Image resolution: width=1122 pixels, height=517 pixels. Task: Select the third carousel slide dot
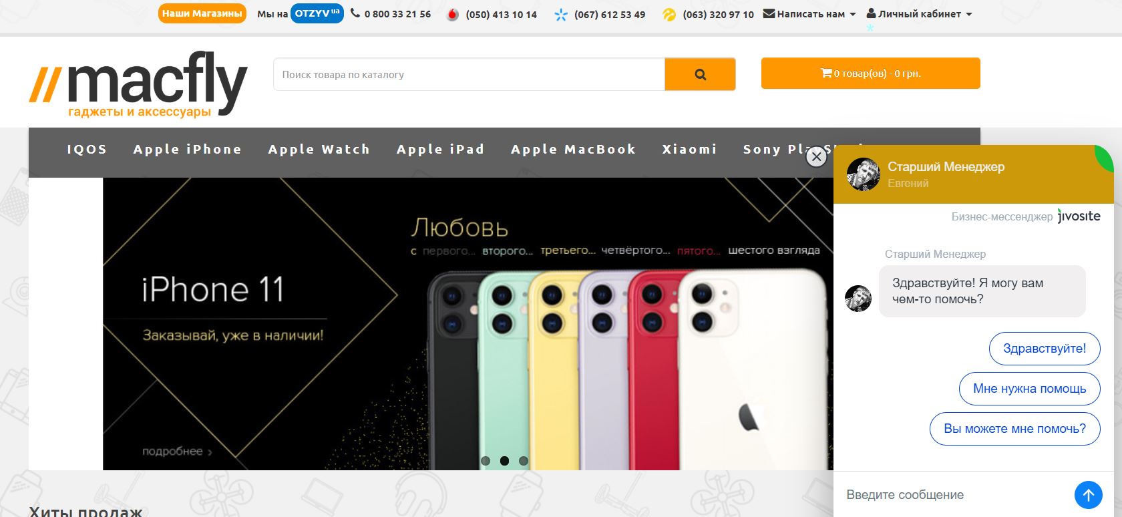[524, 461]
